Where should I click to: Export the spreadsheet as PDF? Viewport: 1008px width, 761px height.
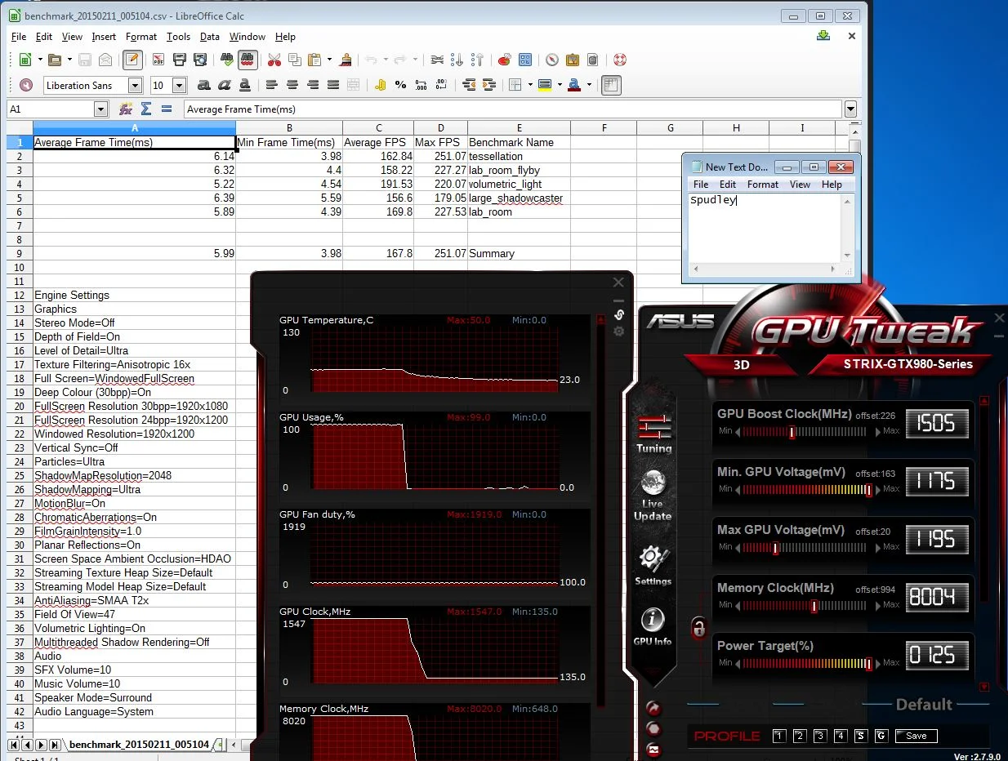click(x=158, y=60)
